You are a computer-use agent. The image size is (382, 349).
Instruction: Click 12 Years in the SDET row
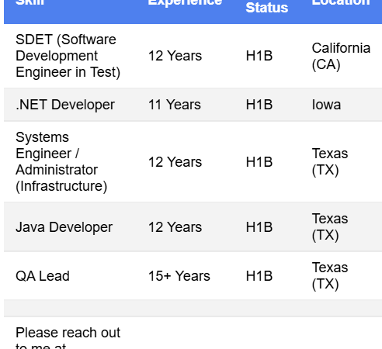(175, 56)
